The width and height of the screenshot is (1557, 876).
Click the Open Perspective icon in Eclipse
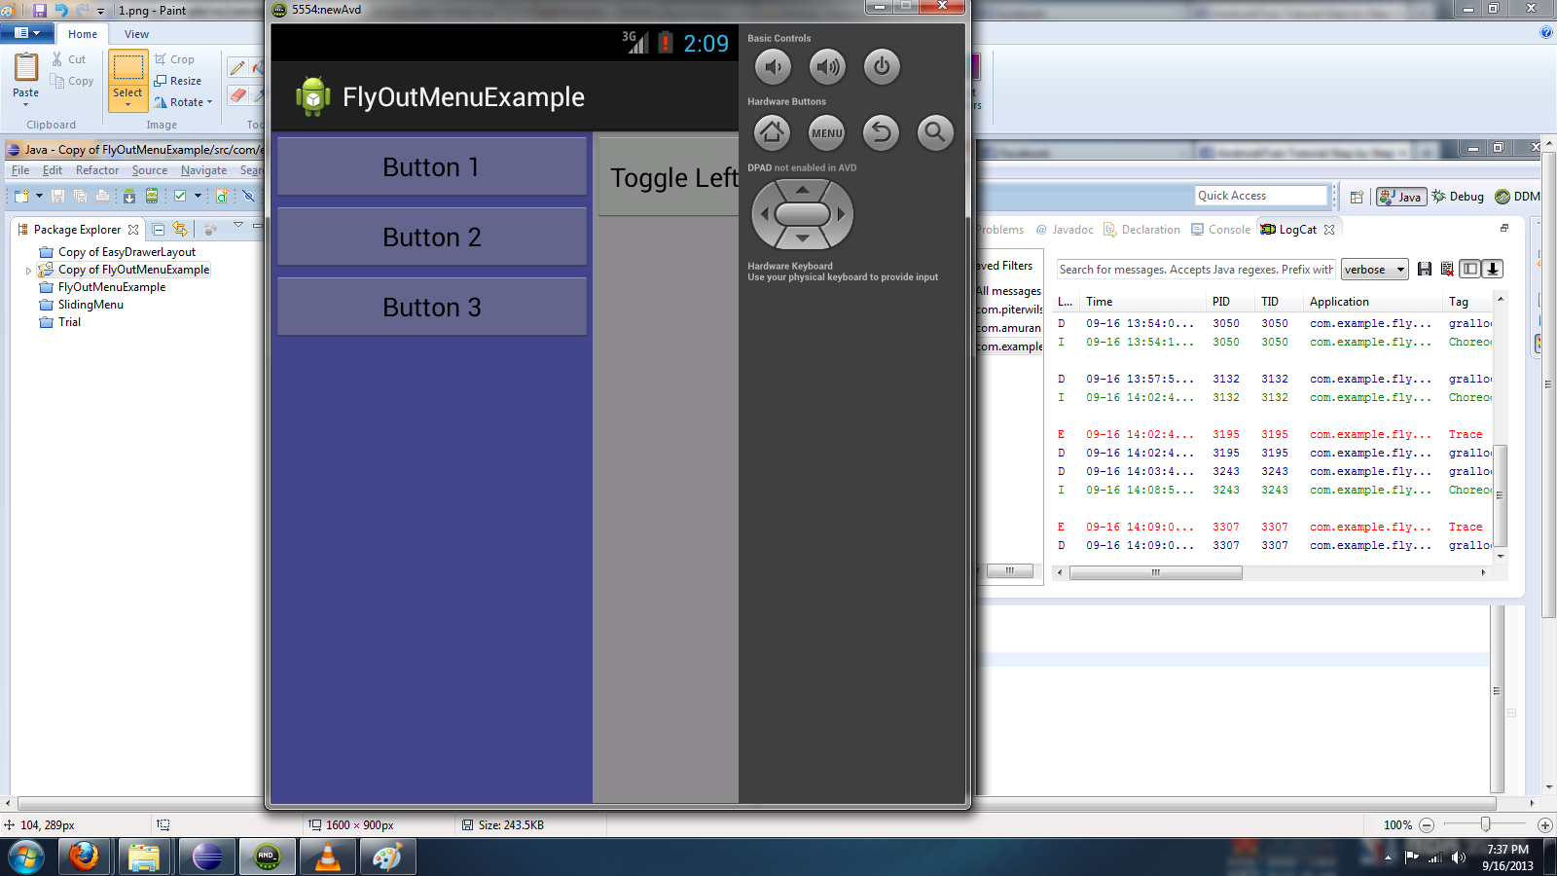tap(1357, 197)
